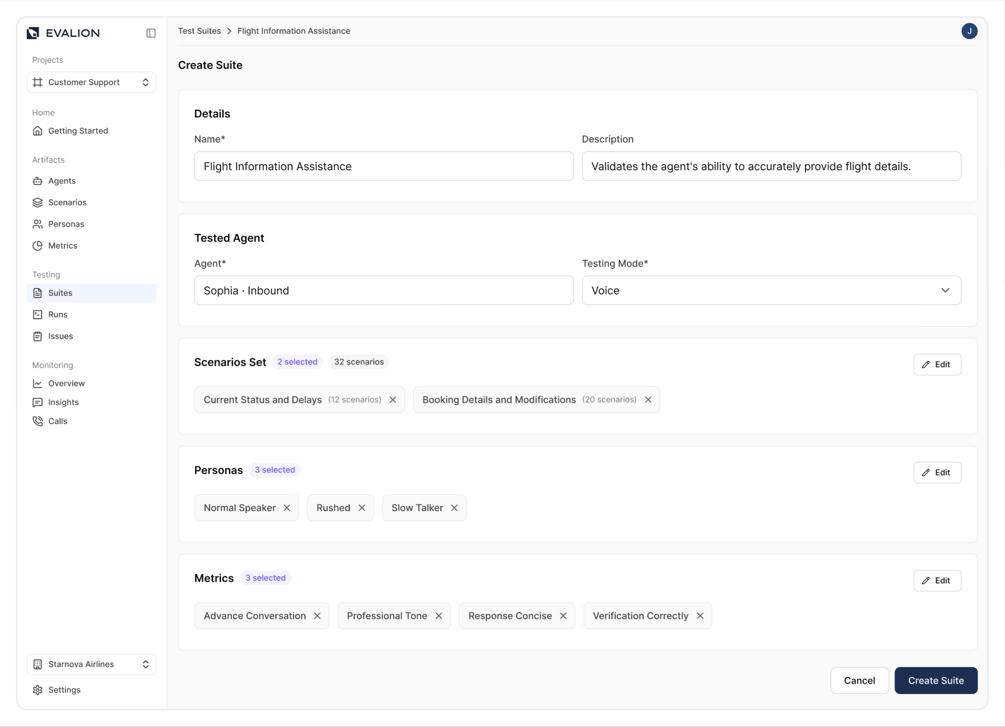
Task: Open the Customer Support project selector
Action: pyautogui.click(x=91, y=82)
